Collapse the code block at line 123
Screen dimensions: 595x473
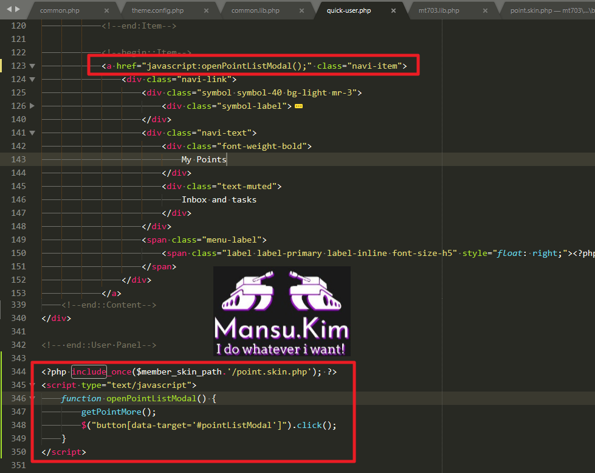(x=32, y=66)
